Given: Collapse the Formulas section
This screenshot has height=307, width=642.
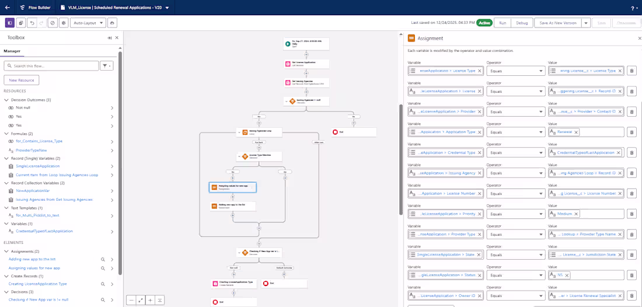Looking at the screenshot, I should 6,134.
